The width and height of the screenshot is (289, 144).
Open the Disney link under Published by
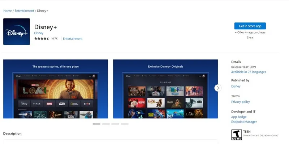coord(236,86)
